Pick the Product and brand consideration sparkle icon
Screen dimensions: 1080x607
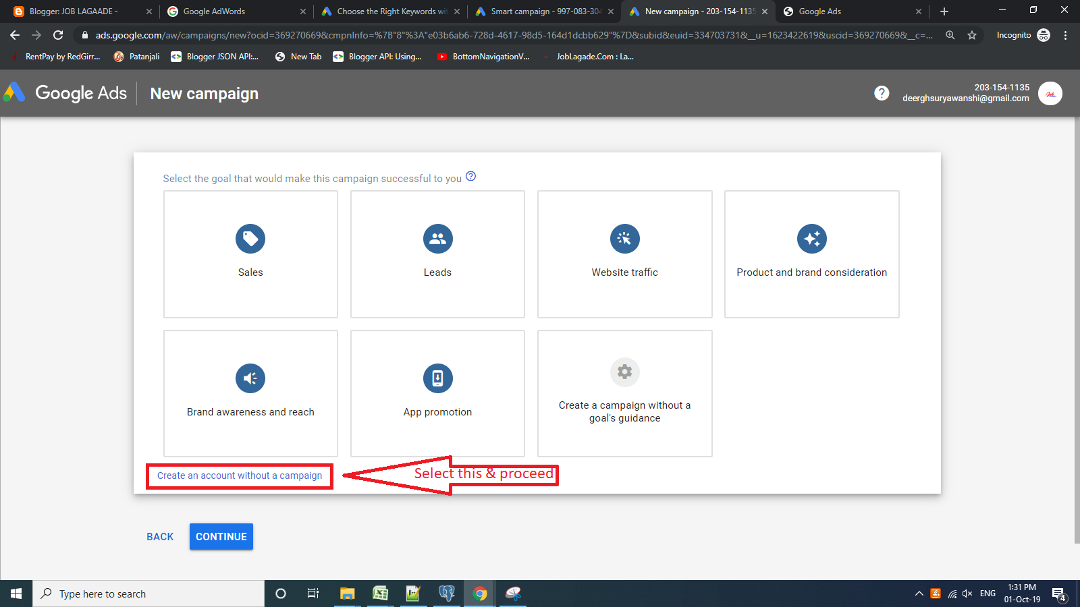click(x=812, y=239)
